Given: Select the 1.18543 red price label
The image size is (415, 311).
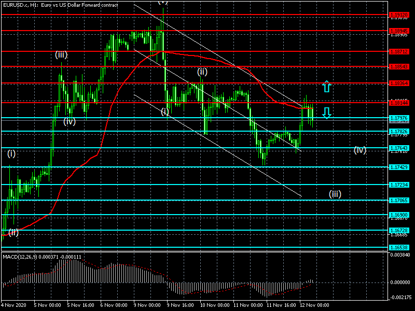Looking at the screenshot, I should click(399, 67).
